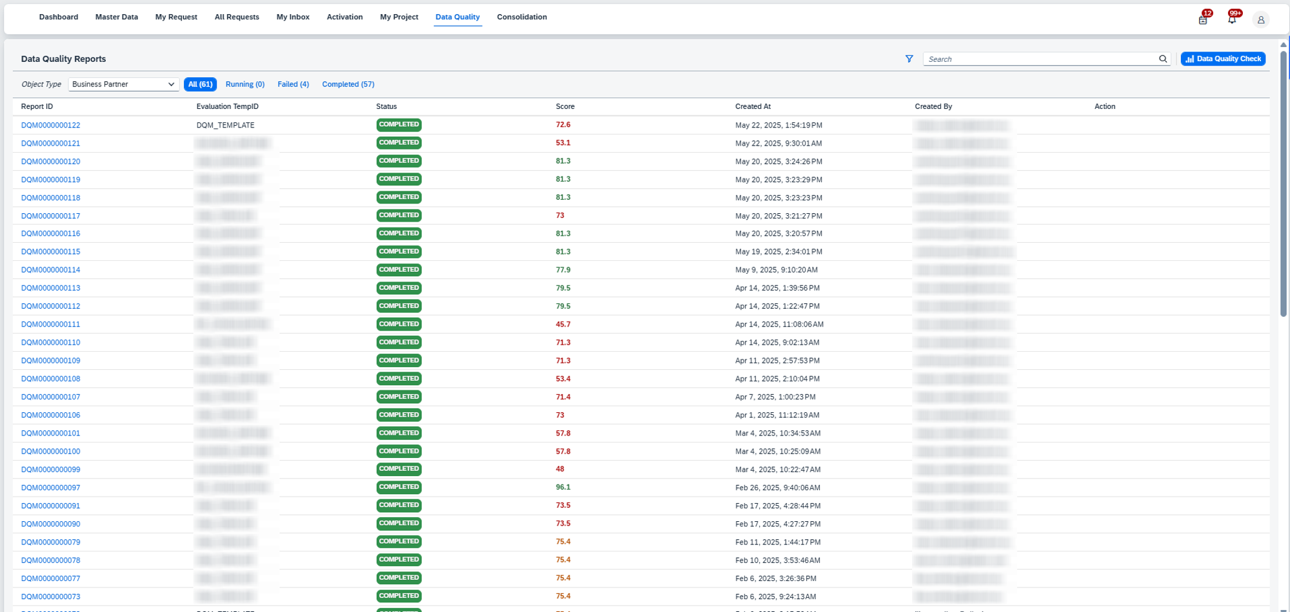
Task: Click the COMPLETED status of DQM0000000122
Action: pyautogui.click(x=399, y=125)
